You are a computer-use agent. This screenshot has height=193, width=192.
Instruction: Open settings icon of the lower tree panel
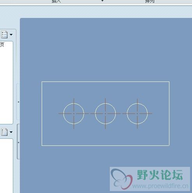(4, 132)
